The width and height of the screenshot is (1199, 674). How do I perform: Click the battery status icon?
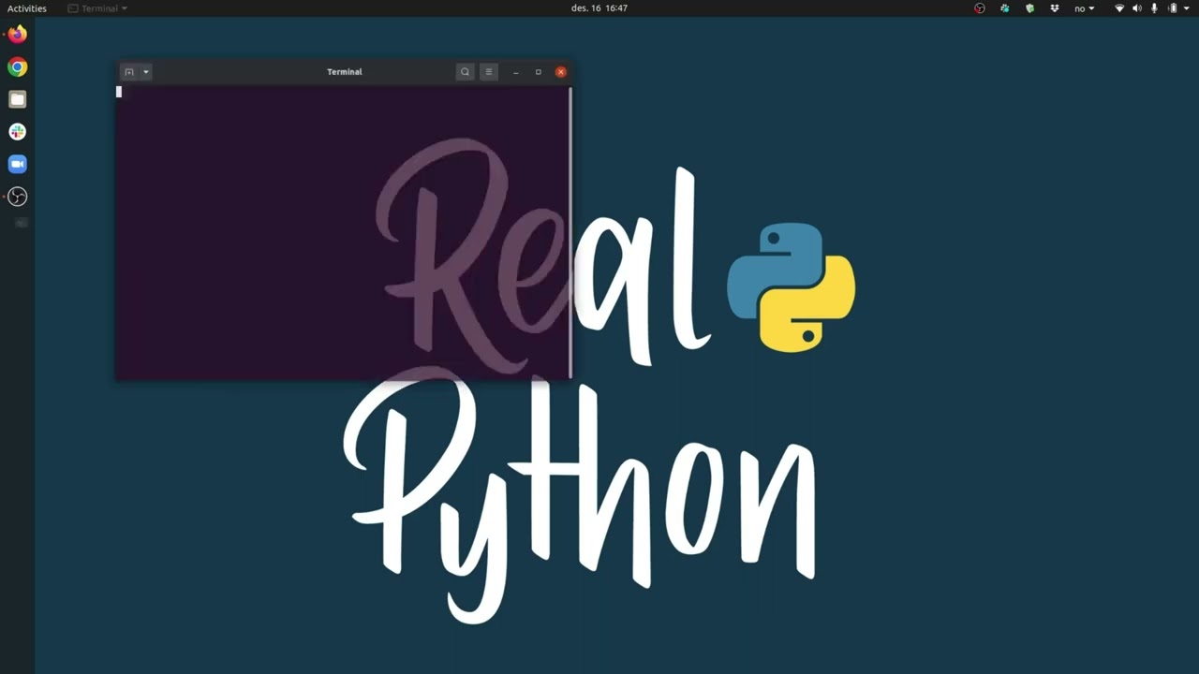click(x=1173, y=8)
